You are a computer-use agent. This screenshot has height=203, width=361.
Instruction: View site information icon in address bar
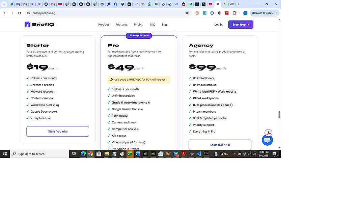pyautogui.click(x=28, y=13)
